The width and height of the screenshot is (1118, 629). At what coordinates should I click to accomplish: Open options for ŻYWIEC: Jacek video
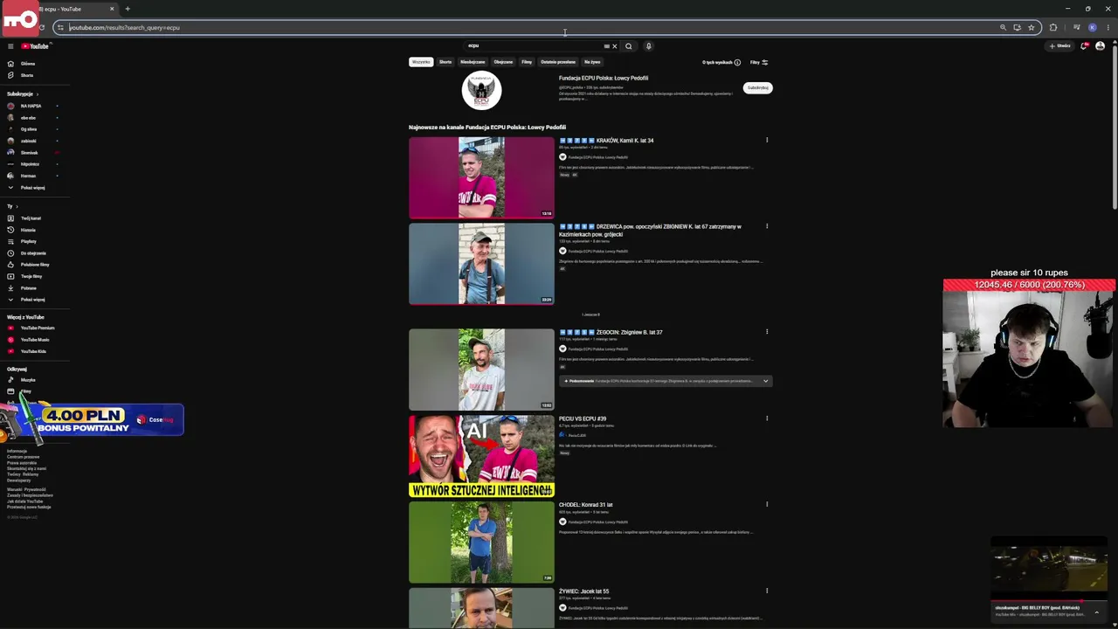(767, 591)
